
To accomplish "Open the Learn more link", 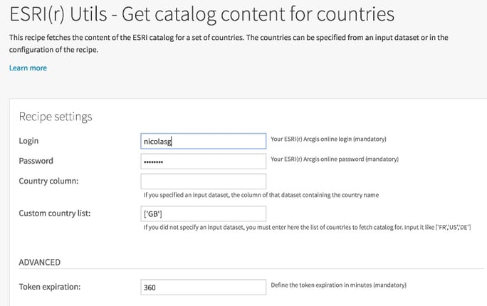I will (x=28, y=68).
